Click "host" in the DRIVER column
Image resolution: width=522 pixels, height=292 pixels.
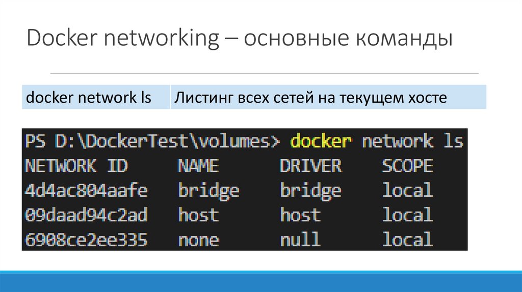[x=300, y=215]
